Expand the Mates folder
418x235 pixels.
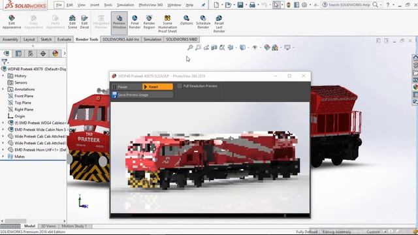point(3,157)
